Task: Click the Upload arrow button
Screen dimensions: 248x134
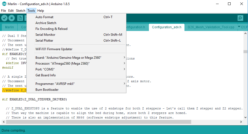Action: [11, 18]
